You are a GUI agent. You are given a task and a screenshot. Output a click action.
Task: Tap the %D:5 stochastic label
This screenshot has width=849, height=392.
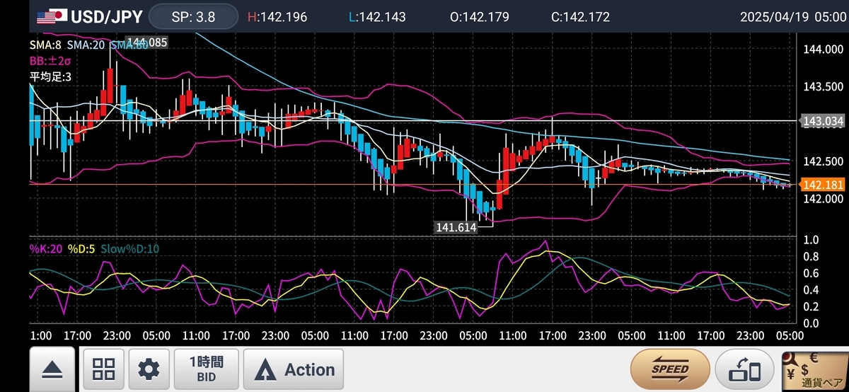[x=81, y=248]
